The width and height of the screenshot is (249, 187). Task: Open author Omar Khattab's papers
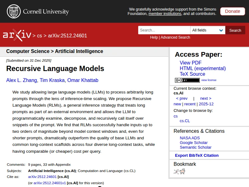[x=83, y=80]
